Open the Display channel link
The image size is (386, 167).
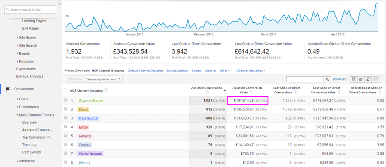click(x=84, y=145)
